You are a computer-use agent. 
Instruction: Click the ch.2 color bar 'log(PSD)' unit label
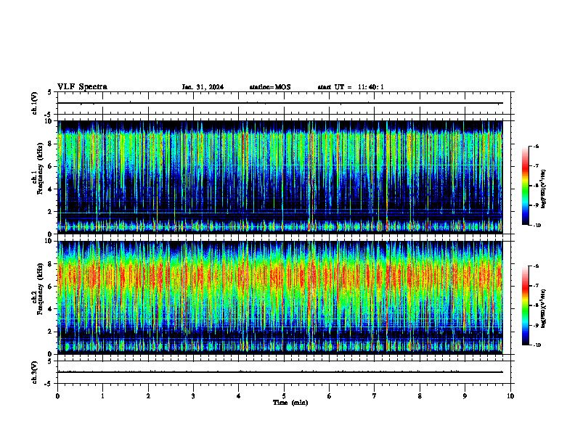(544, 308)
